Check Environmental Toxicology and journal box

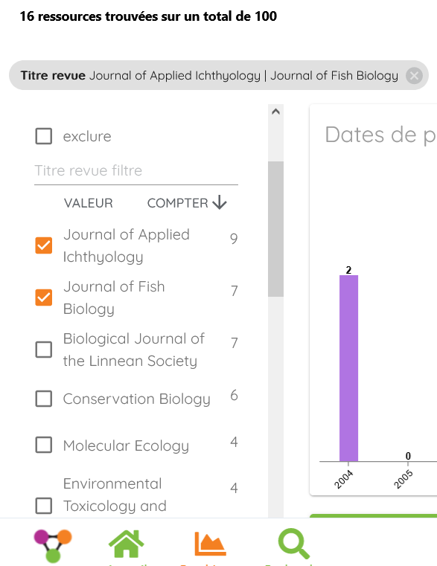[44, 505]
